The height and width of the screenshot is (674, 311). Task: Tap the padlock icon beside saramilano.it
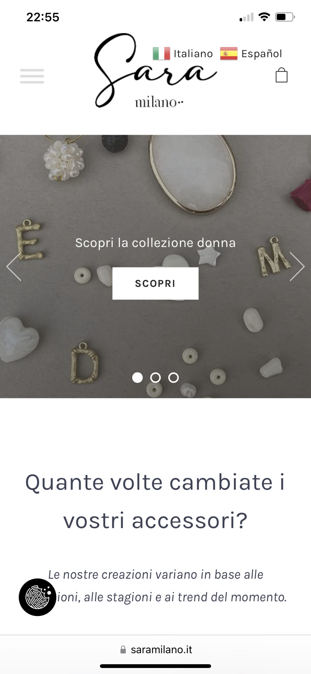123,650
